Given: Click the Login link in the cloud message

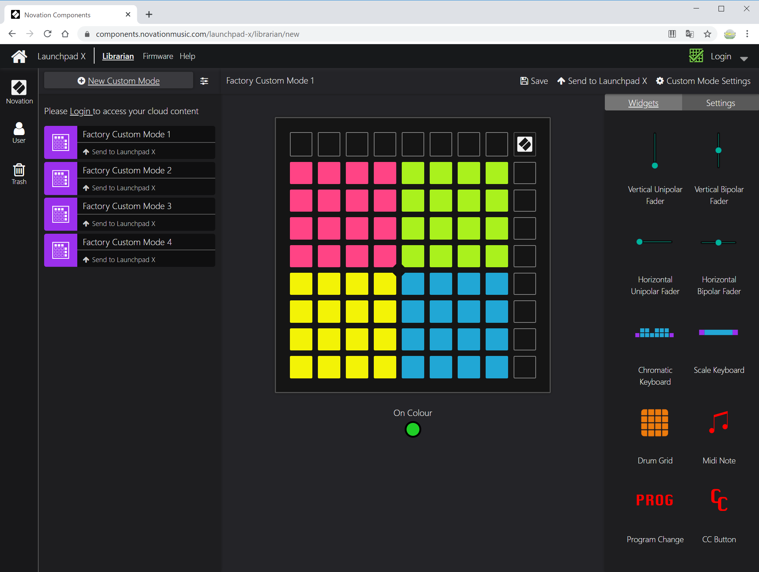Looking at the screenshot, I should [80, 111].
